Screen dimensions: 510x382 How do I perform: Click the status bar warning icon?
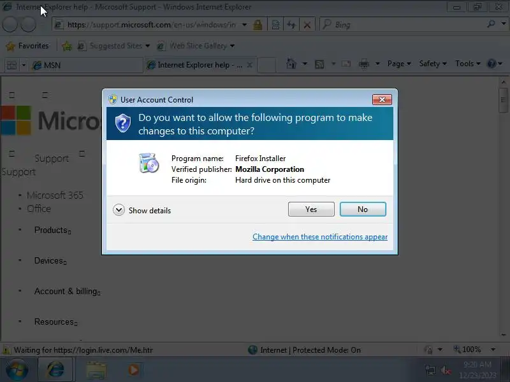[x=6, y=350]
